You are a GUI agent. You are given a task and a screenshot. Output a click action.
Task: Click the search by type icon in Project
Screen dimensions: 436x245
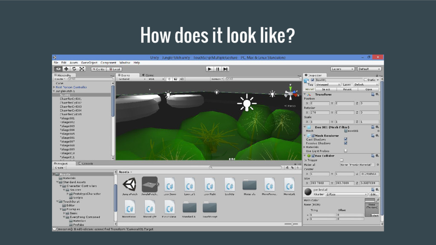coord(287,168)
